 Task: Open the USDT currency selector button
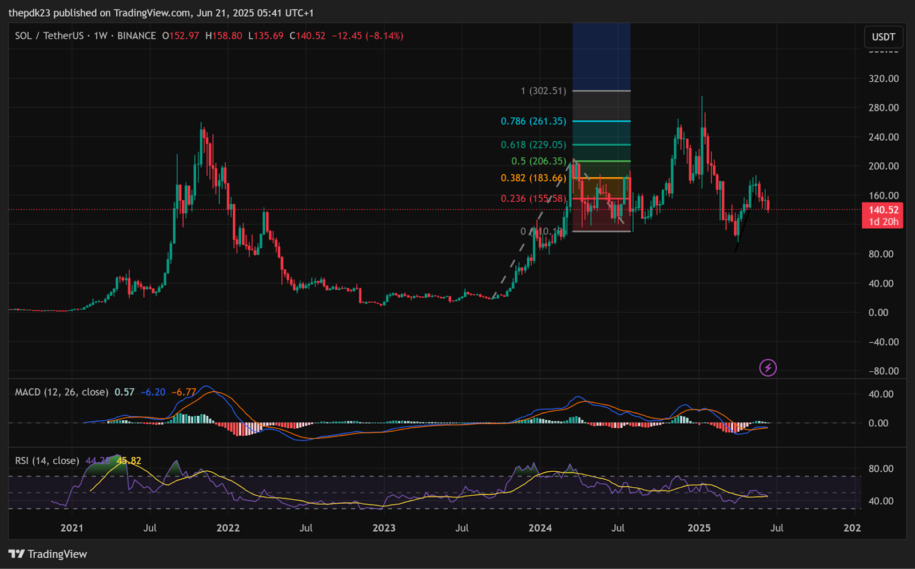884,37
